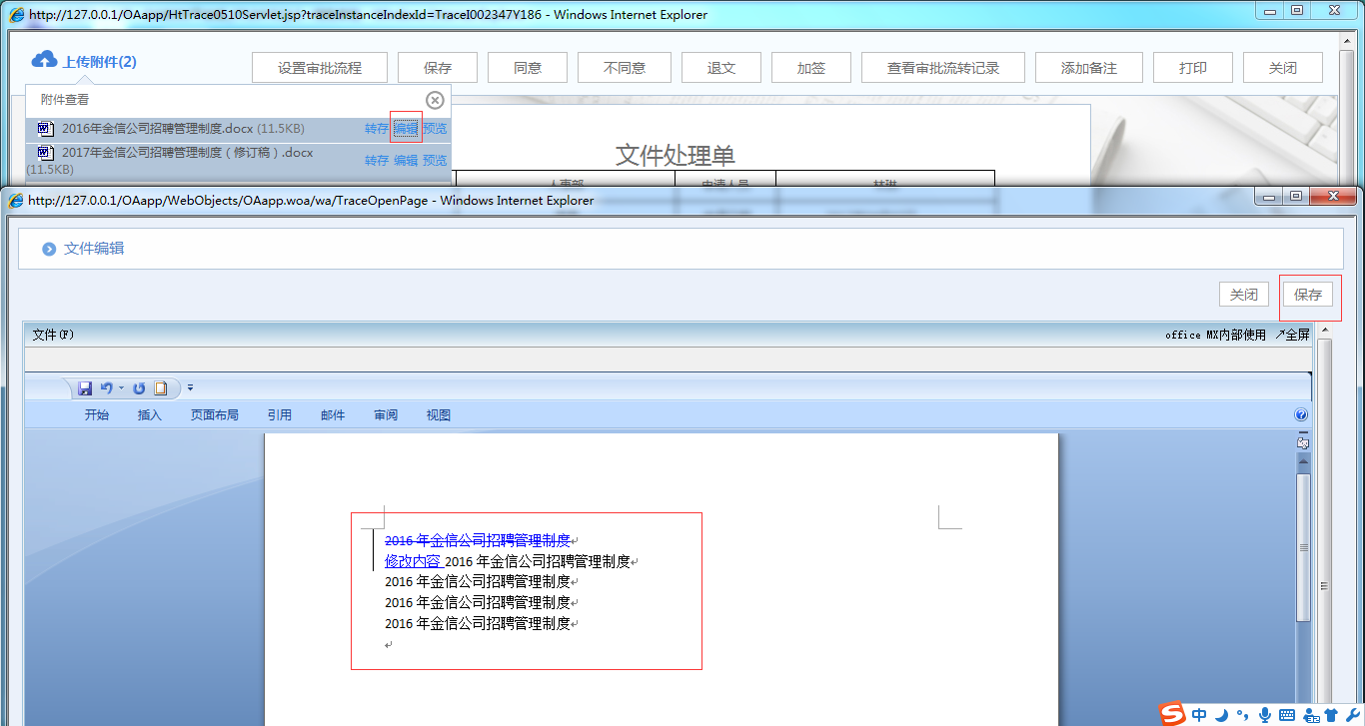Switch to the 页面布局 ribbon tab
Viewport: 1365px width, 726px height.
point(215,415)
